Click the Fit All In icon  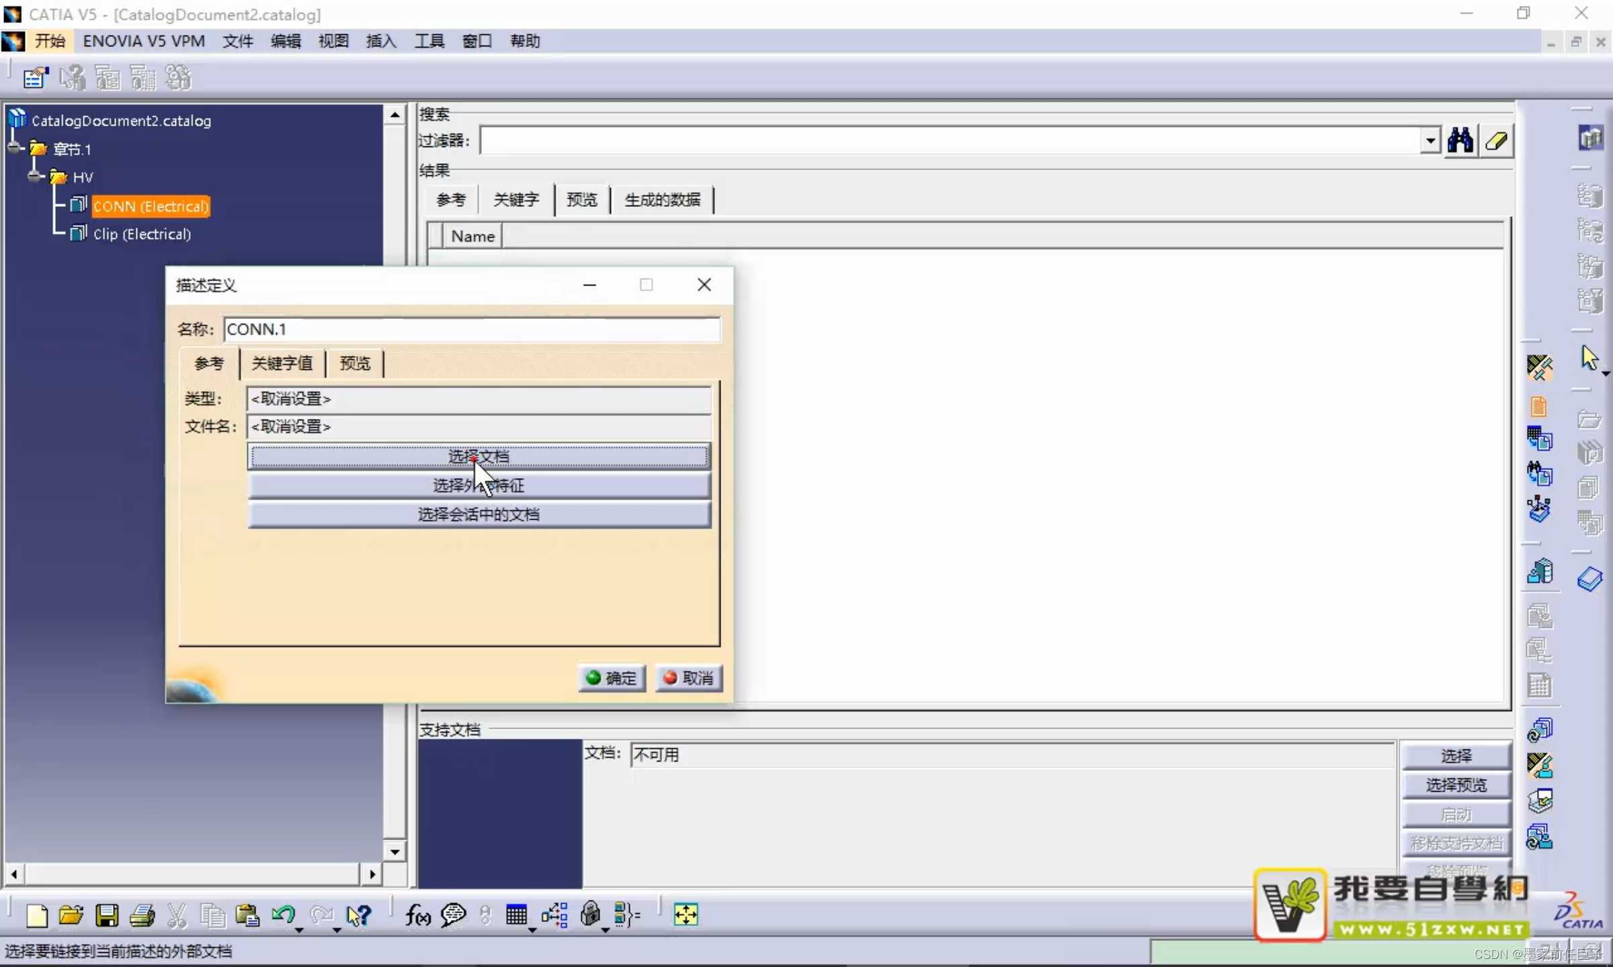click(x=686, y=915)
